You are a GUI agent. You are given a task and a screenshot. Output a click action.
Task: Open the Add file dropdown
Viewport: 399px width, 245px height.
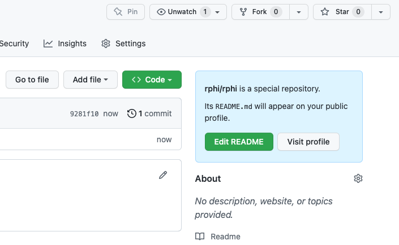(91, 80)
